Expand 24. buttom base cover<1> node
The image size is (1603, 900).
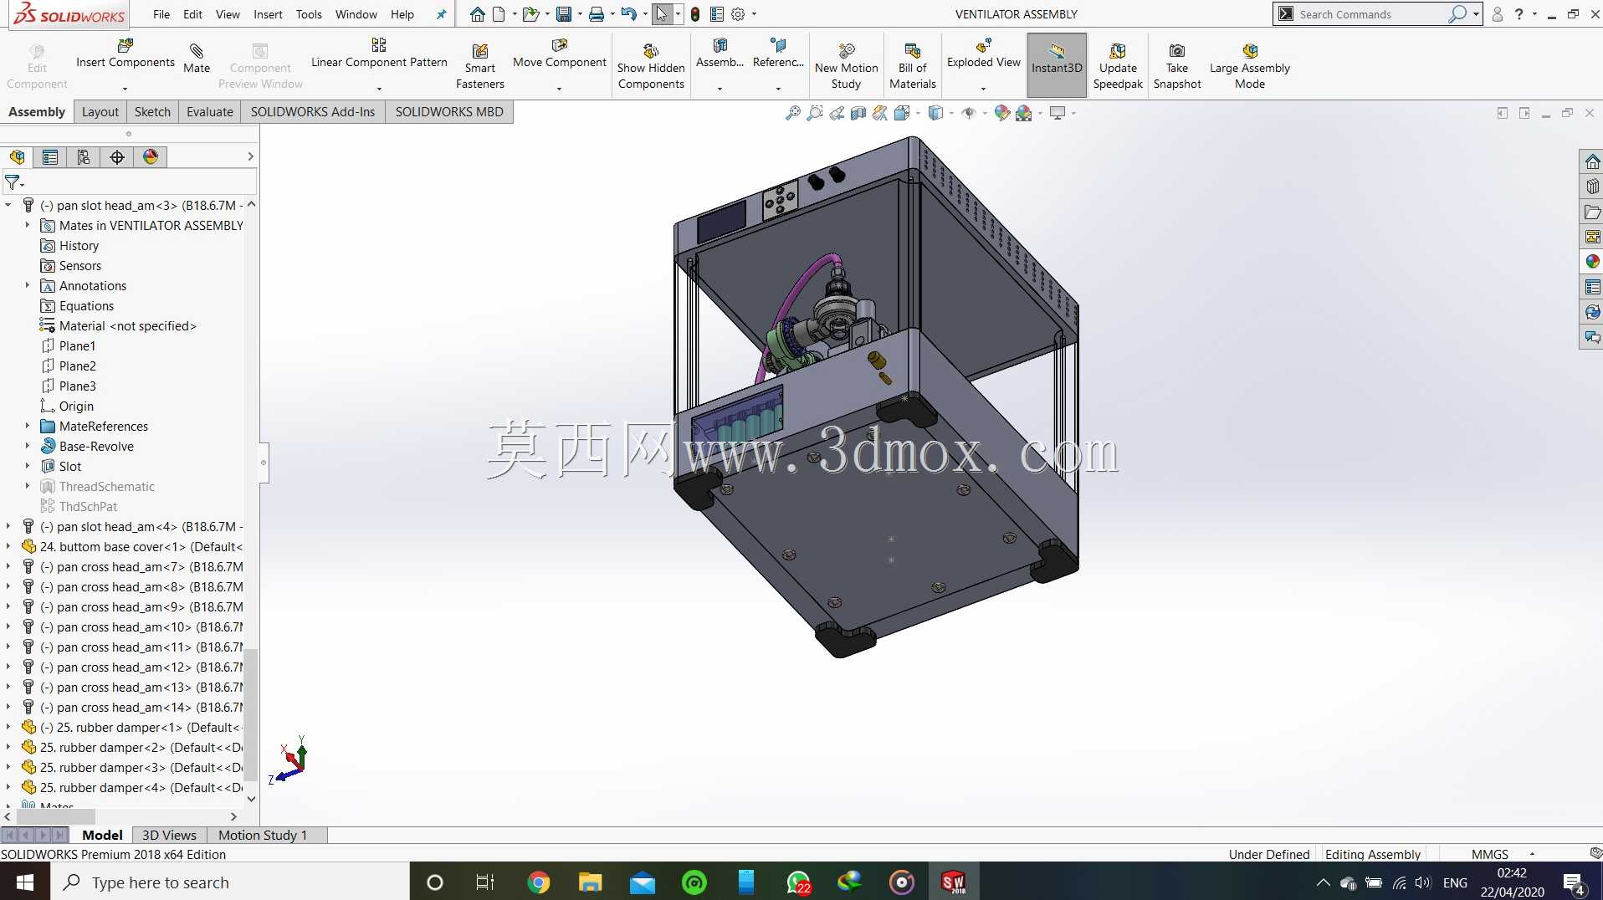click(8, 546)
